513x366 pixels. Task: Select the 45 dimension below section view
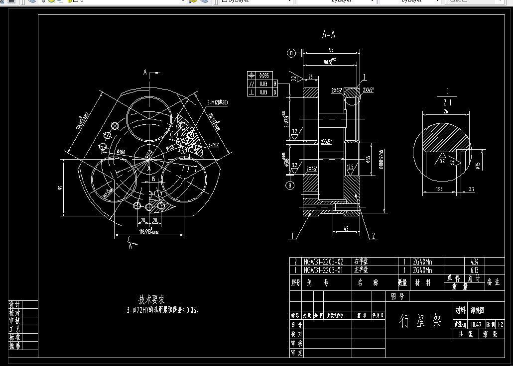click(346, 229)
